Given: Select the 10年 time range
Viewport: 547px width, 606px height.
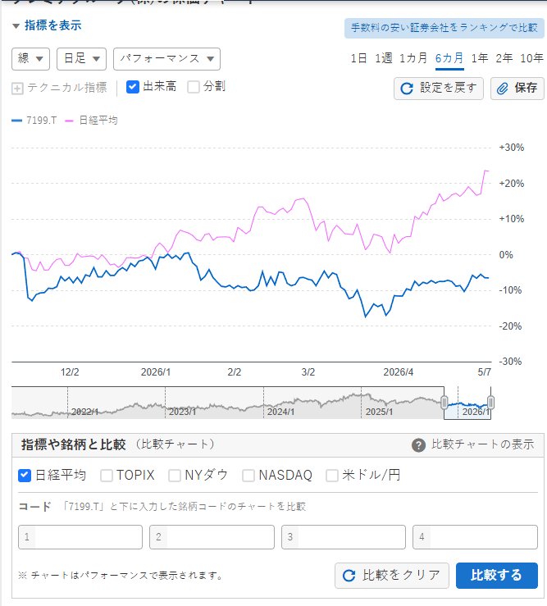Looking at the screenshot, I should [x=532, y=58].
